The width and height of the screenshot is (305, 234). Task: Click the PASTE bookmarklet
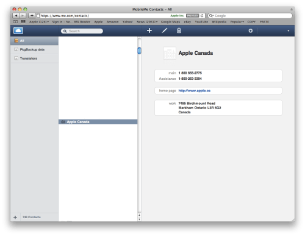[264, 22]
